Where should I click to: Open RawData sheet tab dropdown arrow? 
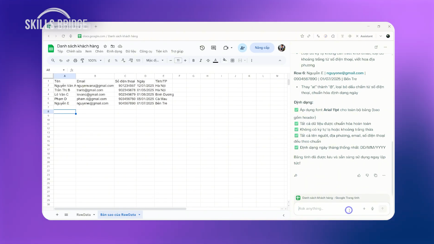pos(94,215)
